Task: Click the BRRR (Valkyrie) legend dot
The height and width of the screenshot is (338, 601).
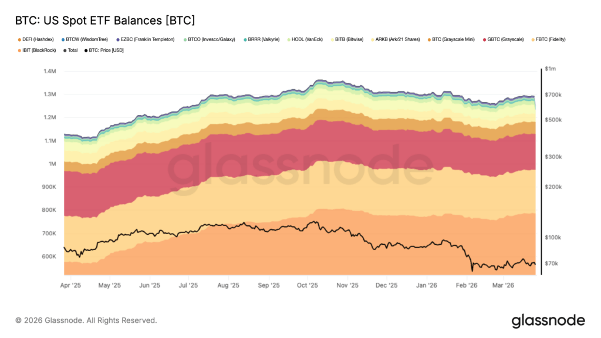Action: pyautogui.click(x=244, y=39)
